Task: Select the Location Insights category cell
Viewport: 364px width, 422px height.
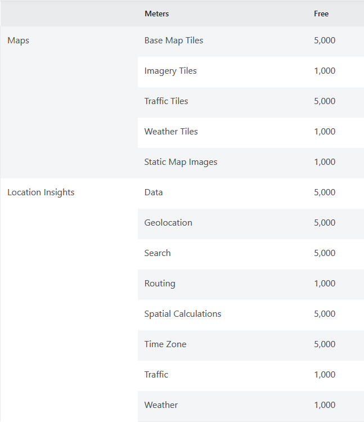Action: coord(41,192)
